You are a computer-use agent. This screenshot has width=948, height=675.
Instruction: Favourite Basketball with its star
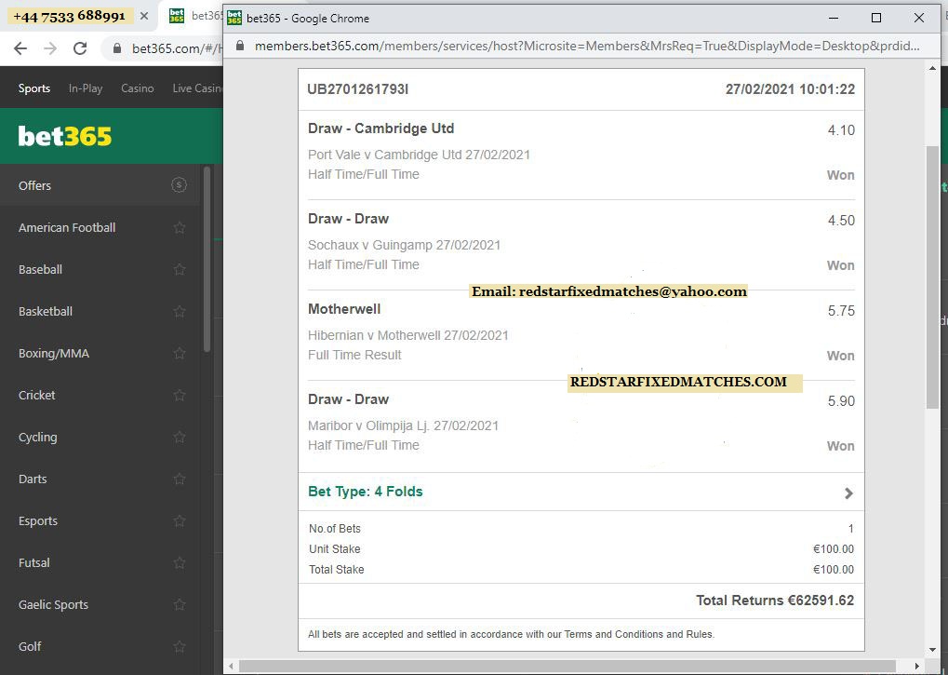pos(180,311)
